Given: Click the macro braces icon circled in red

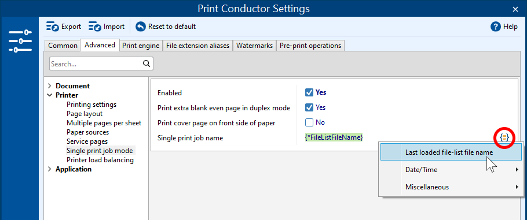Looking at the screenshot, I should tap(505, 137).
